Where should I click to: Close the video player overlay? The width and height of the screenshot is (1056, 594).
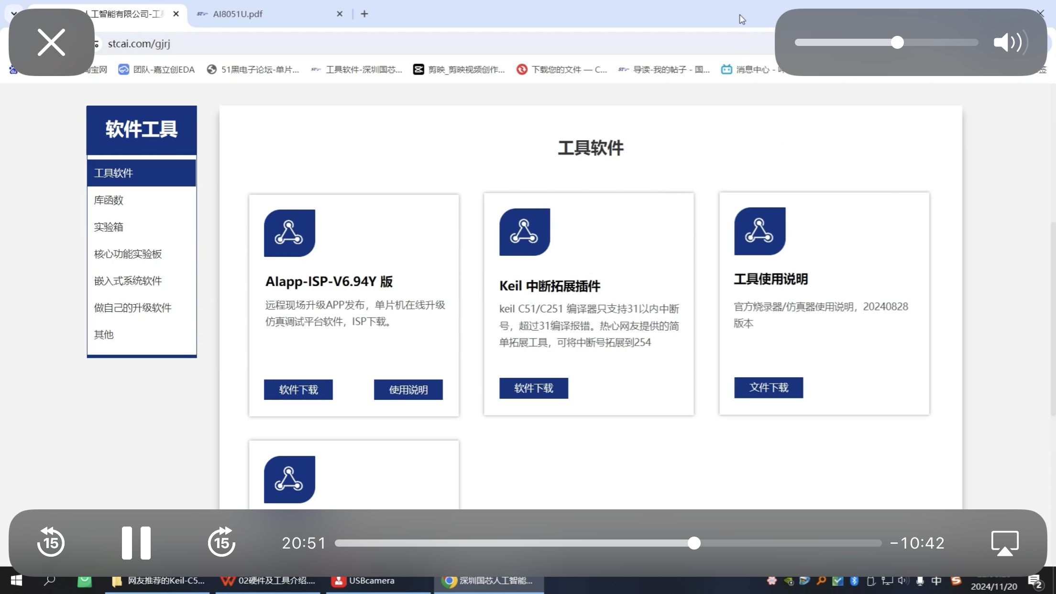pyautogui.click(x=51, y=43)
